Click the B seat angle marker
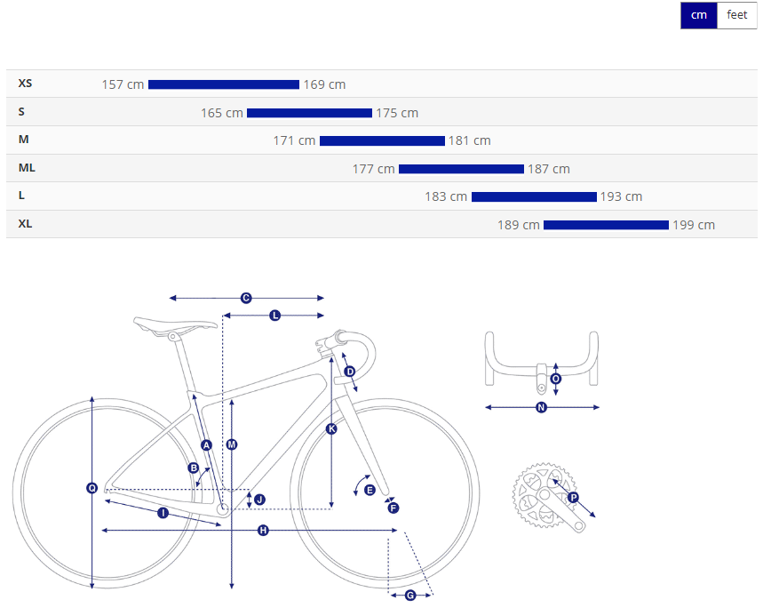The width and height of the screenshot is (763, 616). click(x=193, y=468)
